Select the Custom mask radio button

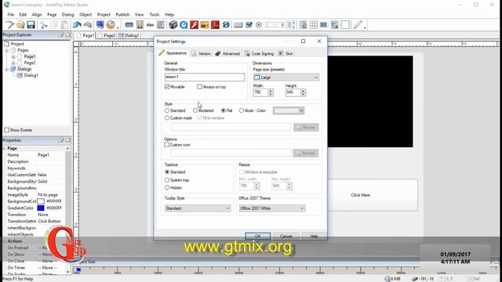click(x=167, y=117)
